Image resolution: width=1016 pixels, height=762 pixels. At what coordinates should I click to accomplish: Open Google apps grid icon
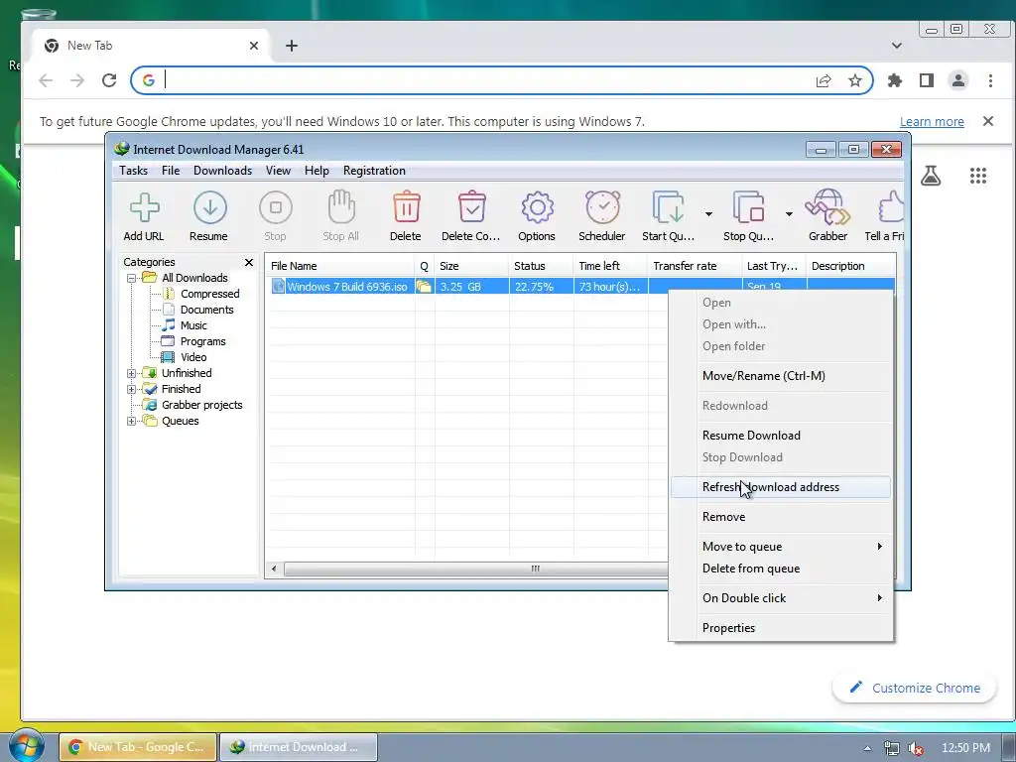[x=977, y=176]
